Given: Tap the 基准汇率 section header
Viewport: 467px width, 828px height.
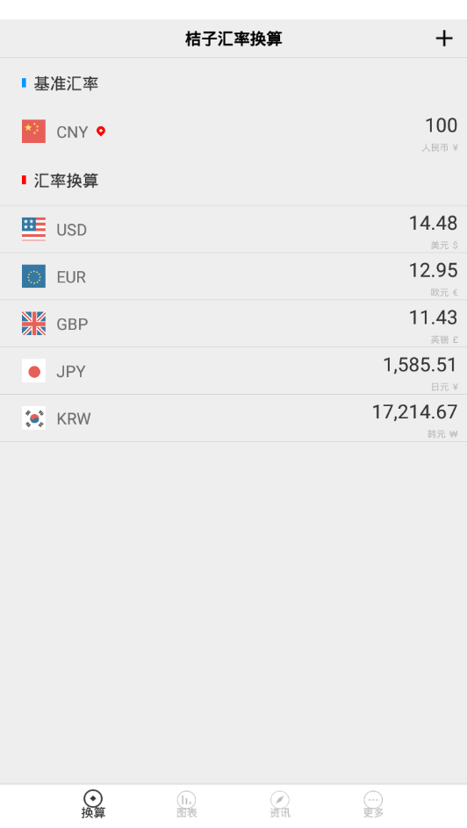Looking at the screenshot, I should pyautogui.click(x=66, y=83).
